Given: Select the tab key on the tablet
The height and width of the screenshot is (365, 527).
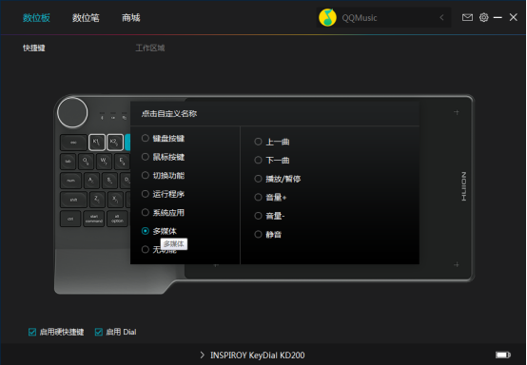Looking at the screenshot, I should [68, 162].
